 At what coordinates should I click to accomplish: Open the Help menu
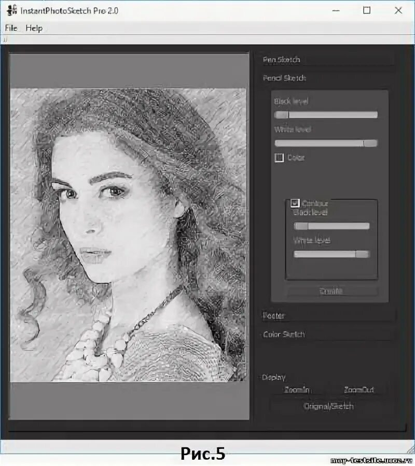34,28
